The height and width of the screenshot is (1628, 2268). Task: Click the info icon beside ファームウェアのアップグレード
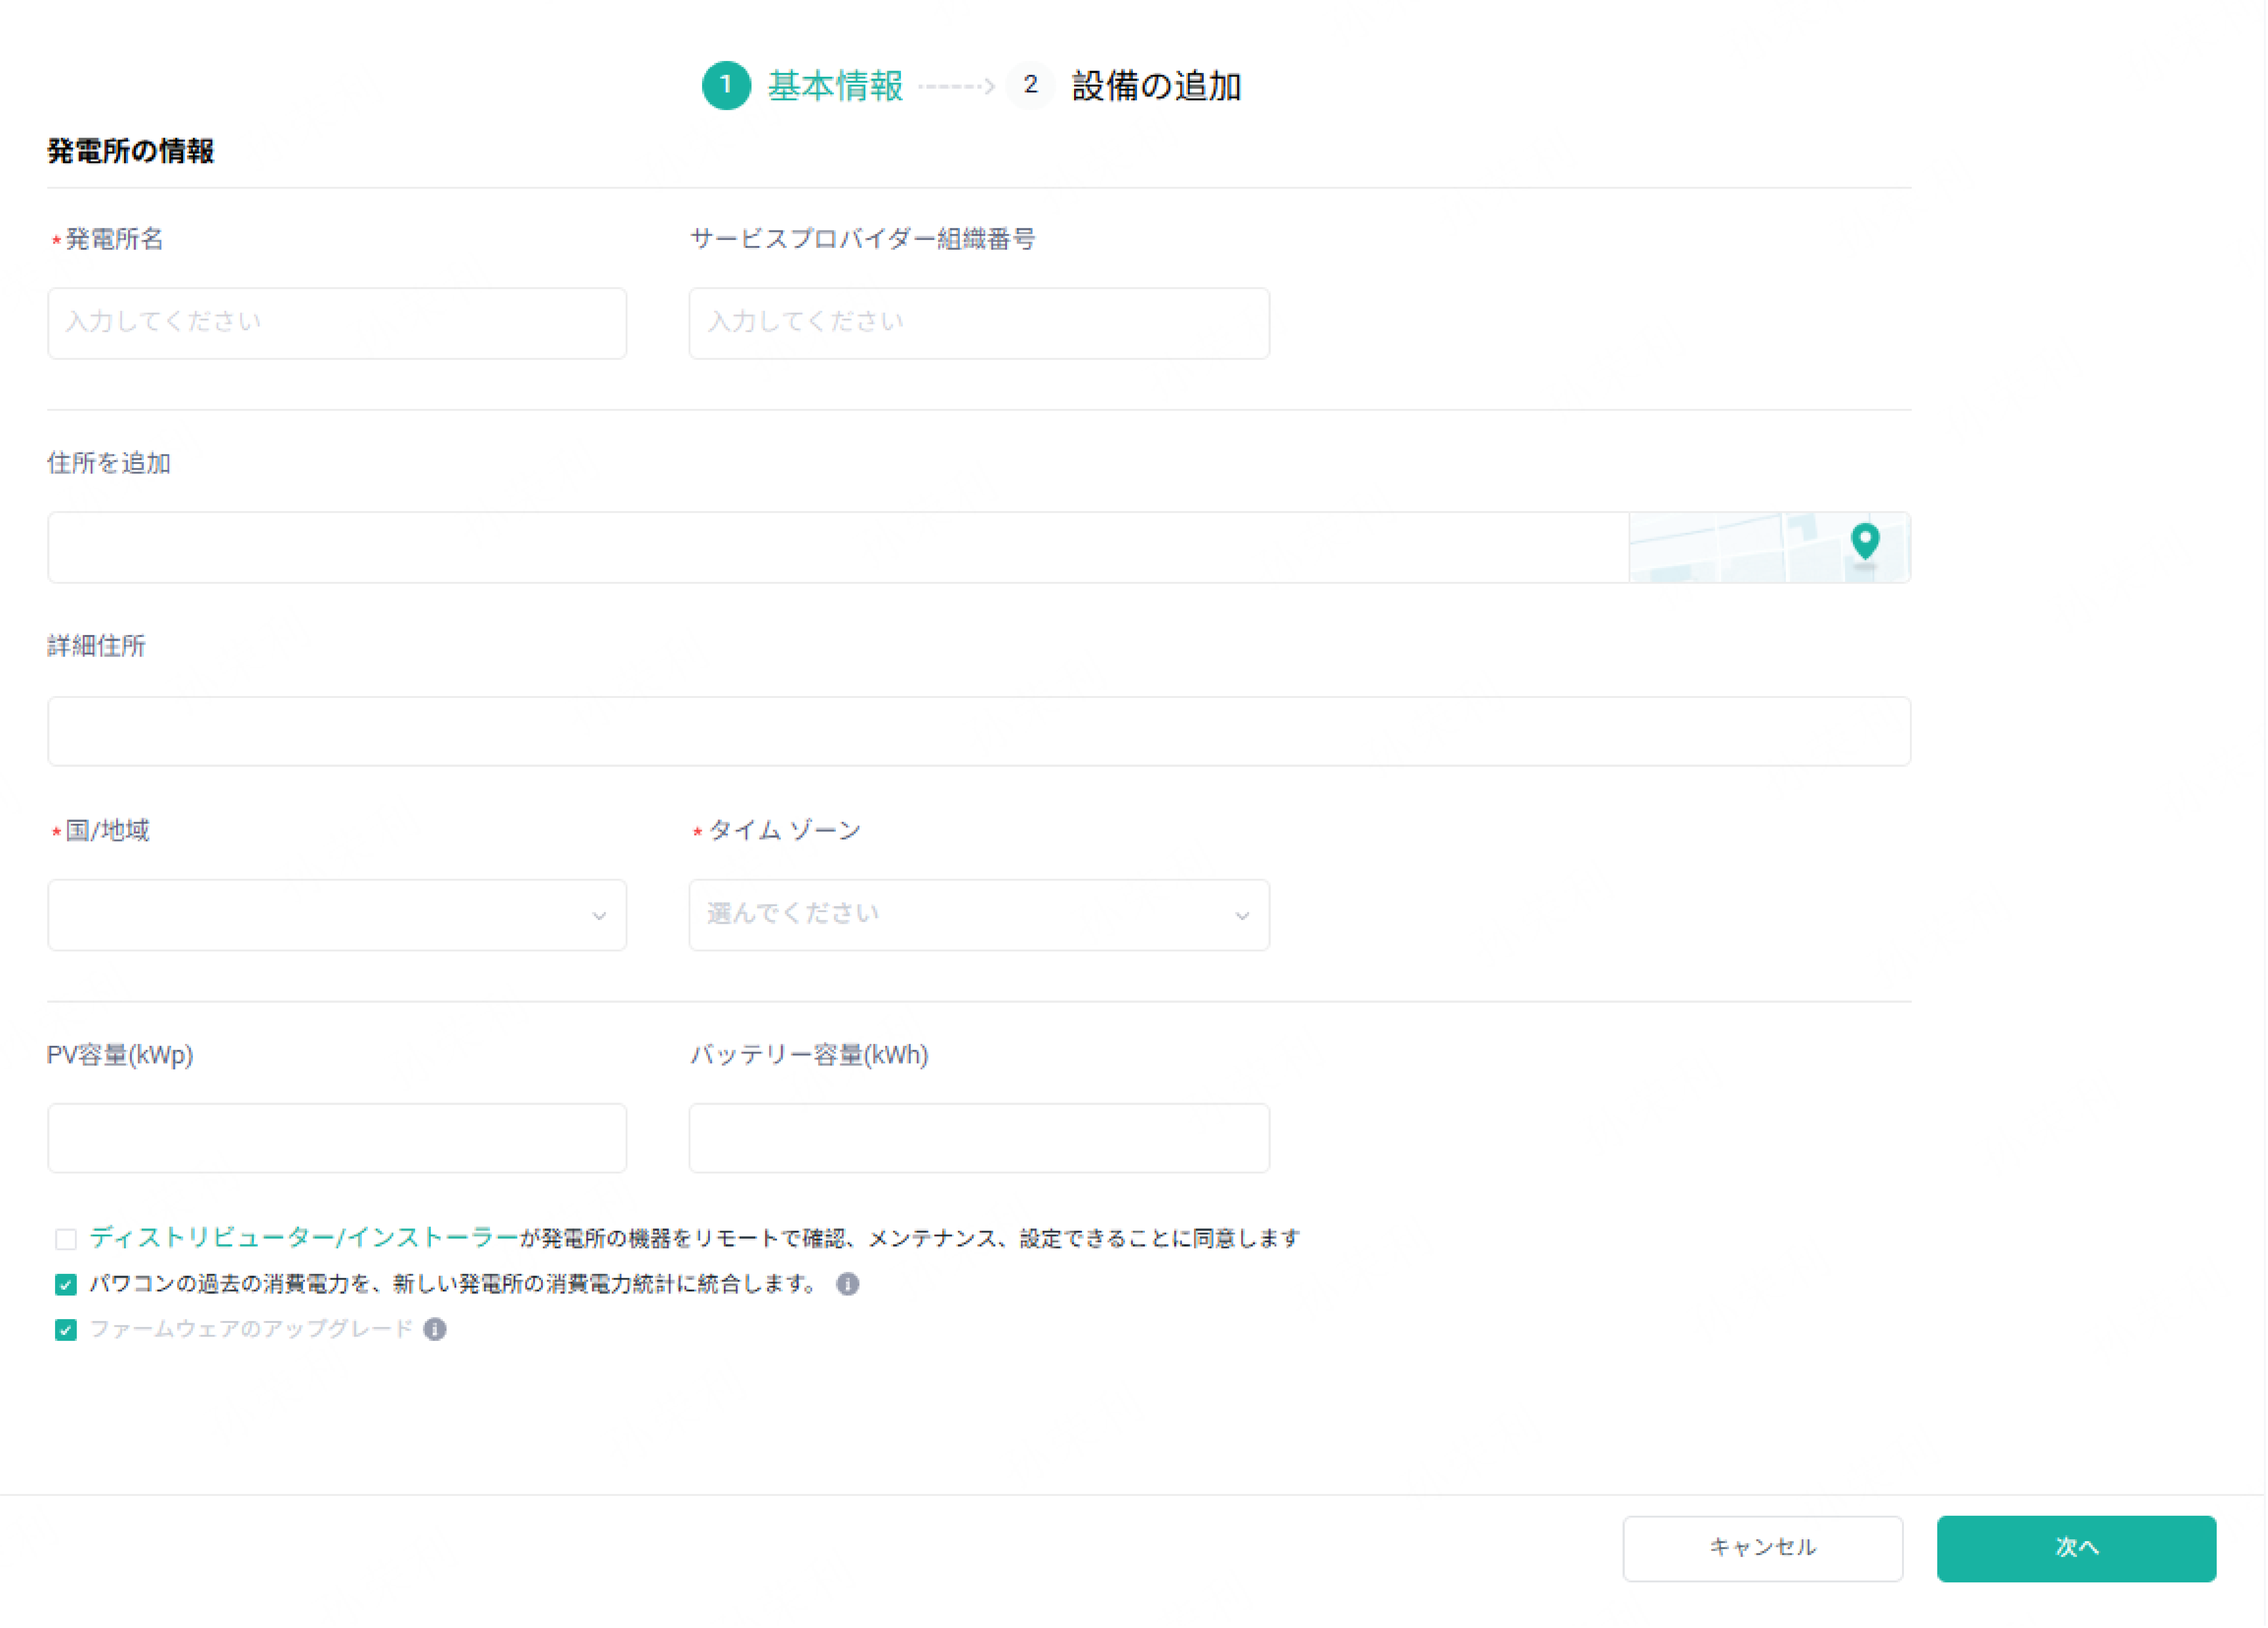click(435, 1329)
